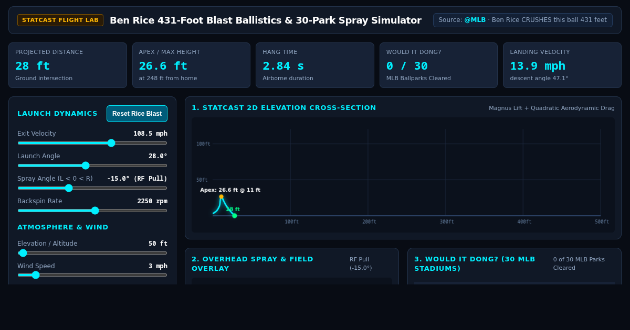Image resolution: width=630 pixels, height=330 pixels.
Task: Adjust the Spray Angle slider handle
Action: click(69, 188)
